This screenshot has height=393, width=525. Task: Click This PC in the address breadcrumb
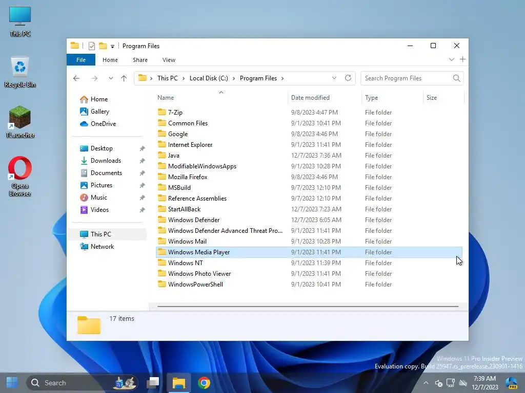coord(168,78)
